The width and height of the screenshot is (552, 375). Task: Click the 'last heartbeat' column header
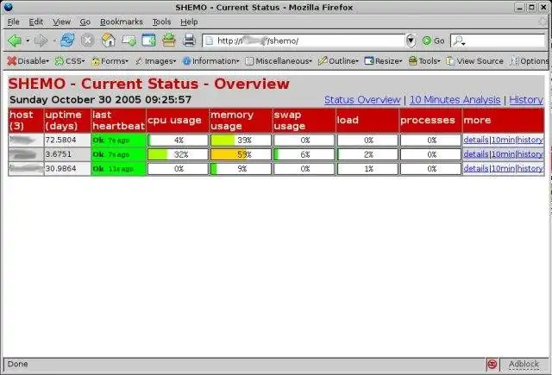pos(119,121)
